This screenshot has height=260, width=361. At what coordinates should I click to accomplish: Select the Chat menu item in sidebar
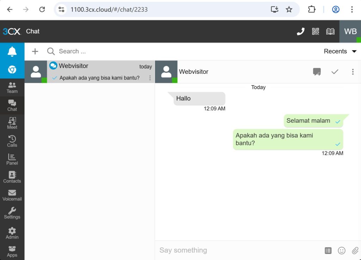[x=12, y=105]
